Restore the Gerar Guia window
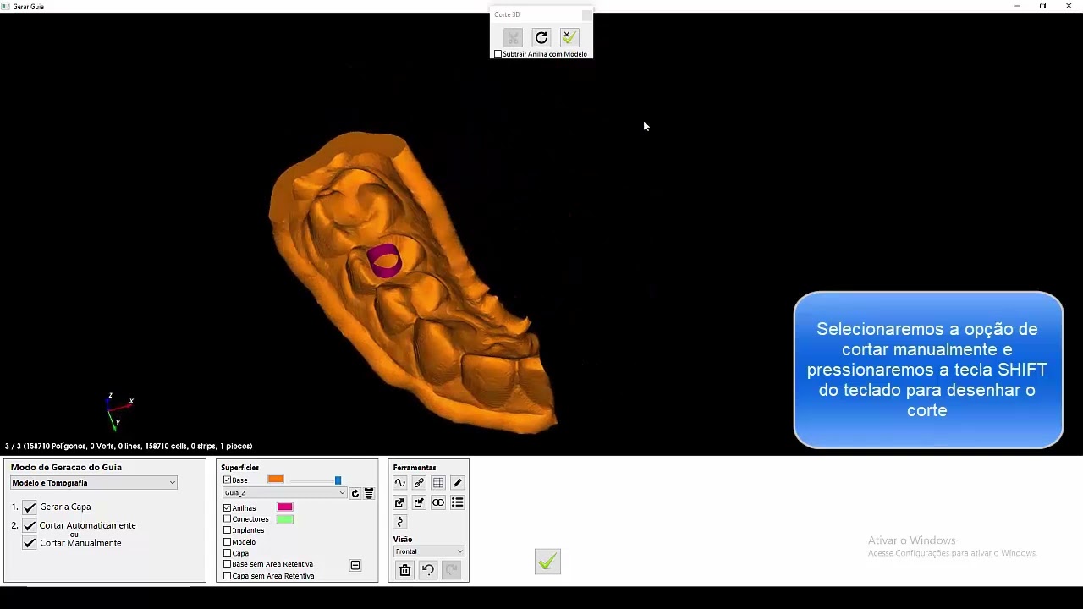Screen dimensions: 1083x609 point(1042,6)
